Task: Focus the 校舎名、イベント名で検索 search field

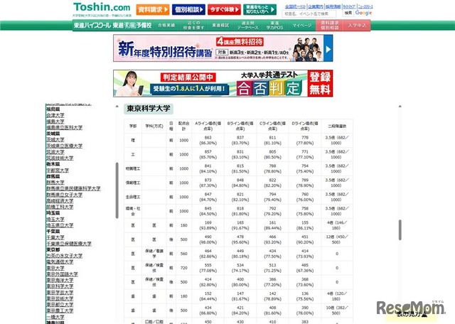Action: coord(309,13)
